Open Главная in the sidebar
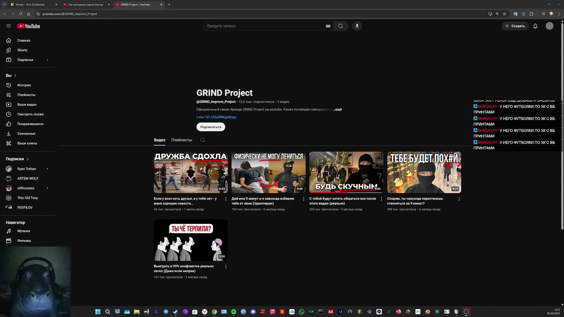564x317 pixels. click(x=28, y=41)
